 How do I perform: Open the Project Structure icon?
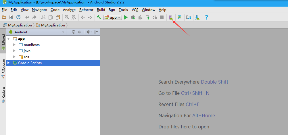click(x=189, y=18)
